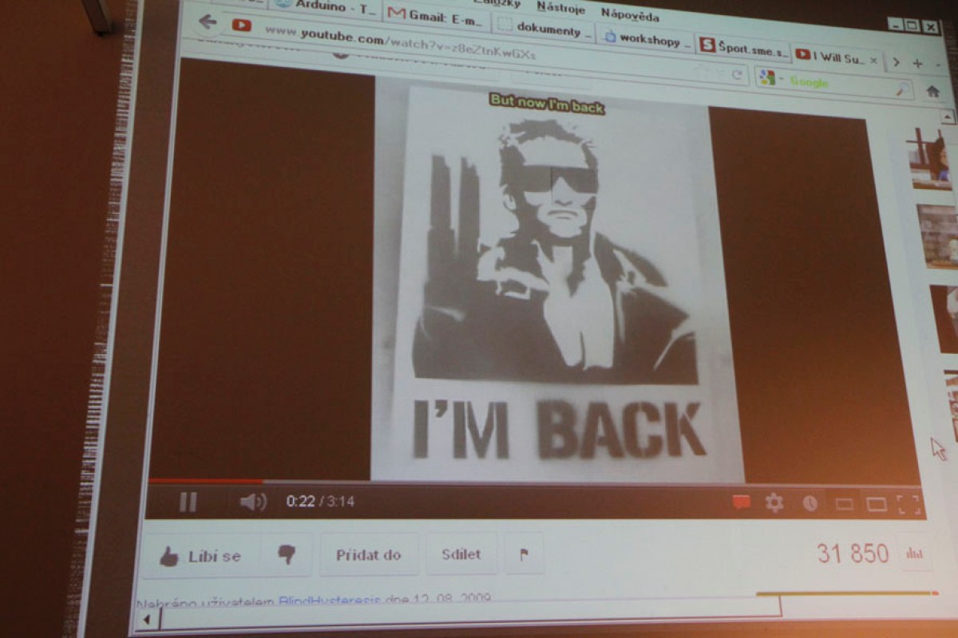Close the I Will Su... tab
The image size is (958, 638).
[874, 60]
